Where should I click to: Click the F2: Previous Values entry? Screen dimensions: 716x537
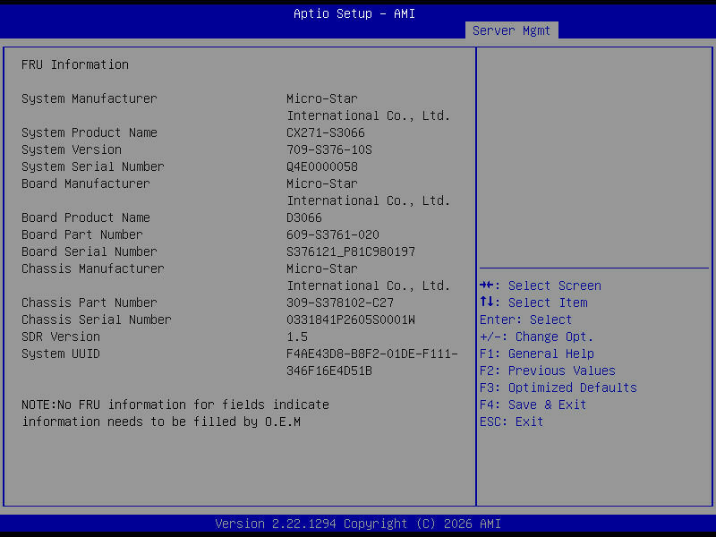[x=548, y=371]
